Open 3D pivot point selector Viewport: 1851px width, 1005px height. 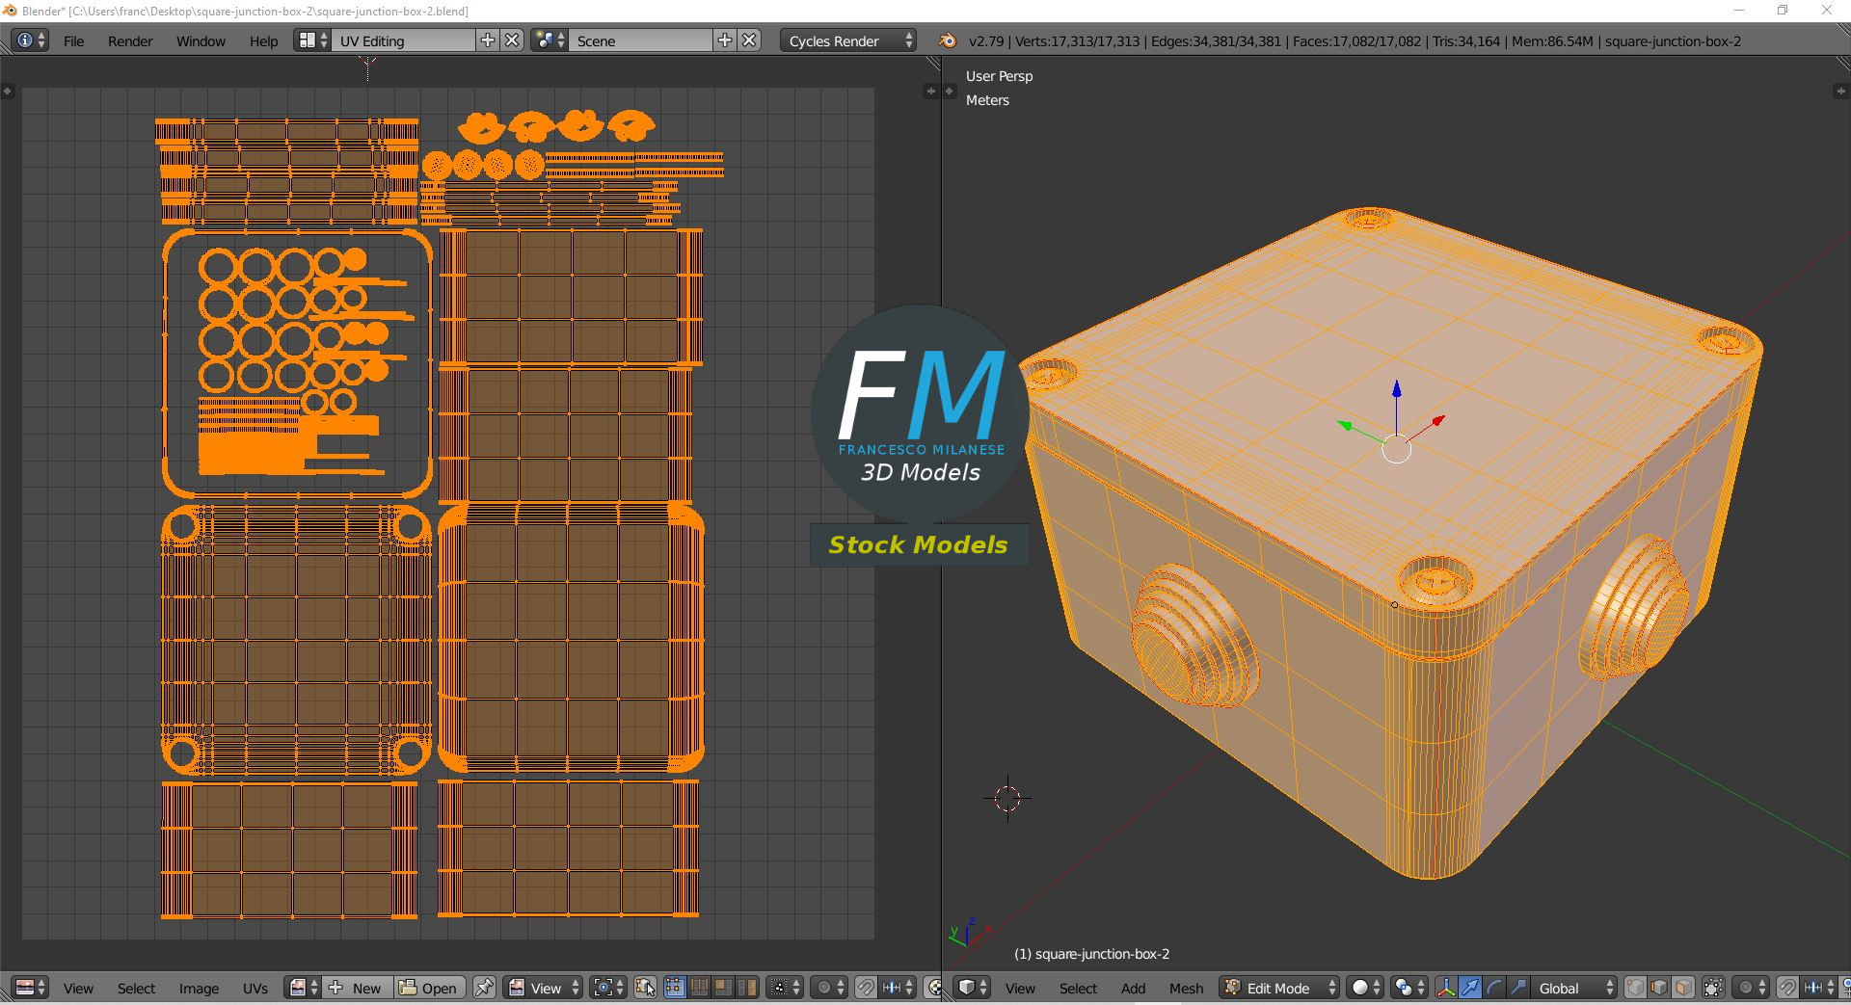pos(1409,988)
